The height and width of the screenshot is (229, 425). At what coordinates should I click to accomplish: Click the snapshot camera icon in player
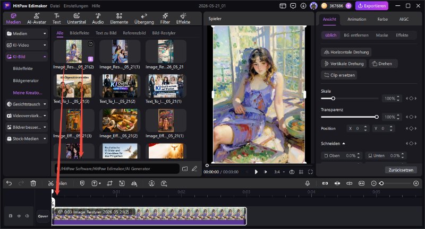coord(292,172)
